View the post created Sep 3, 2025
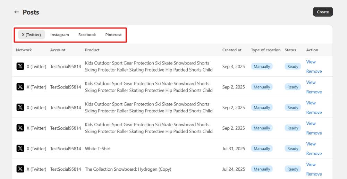The width and height of the screenshot is (347, 179). pyautogui.click(x=311, y=62)
